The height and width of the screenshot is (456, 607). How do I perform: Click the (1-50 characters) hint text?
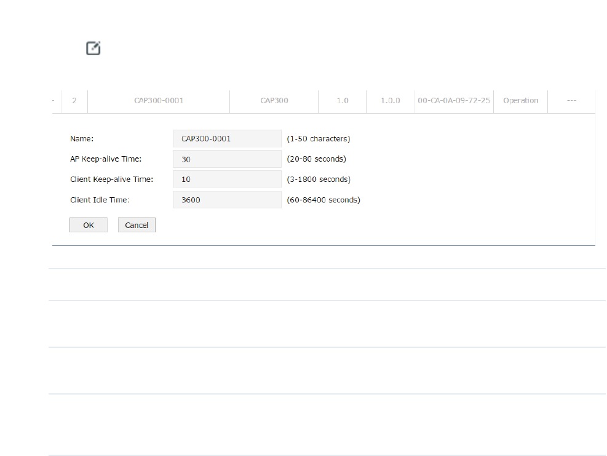[319, 138]
